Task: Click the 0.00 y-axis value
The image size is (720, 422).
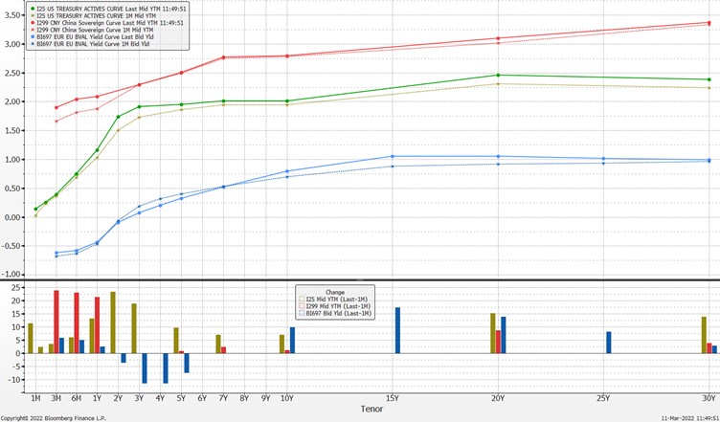Action: [12, 217]
